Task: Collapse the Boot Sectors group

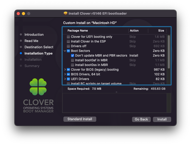Action: [x=65, y=51]
